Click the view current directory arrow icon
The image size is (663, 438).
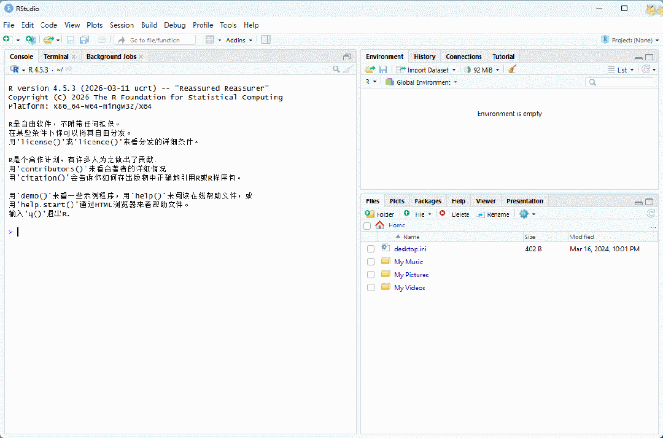[x=69, y=69]
